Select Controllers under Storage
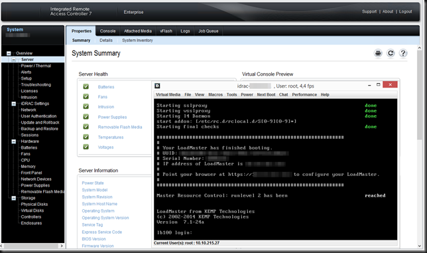Image resolution: width=427 pixels, height=253 pixels. click(31, 216)
